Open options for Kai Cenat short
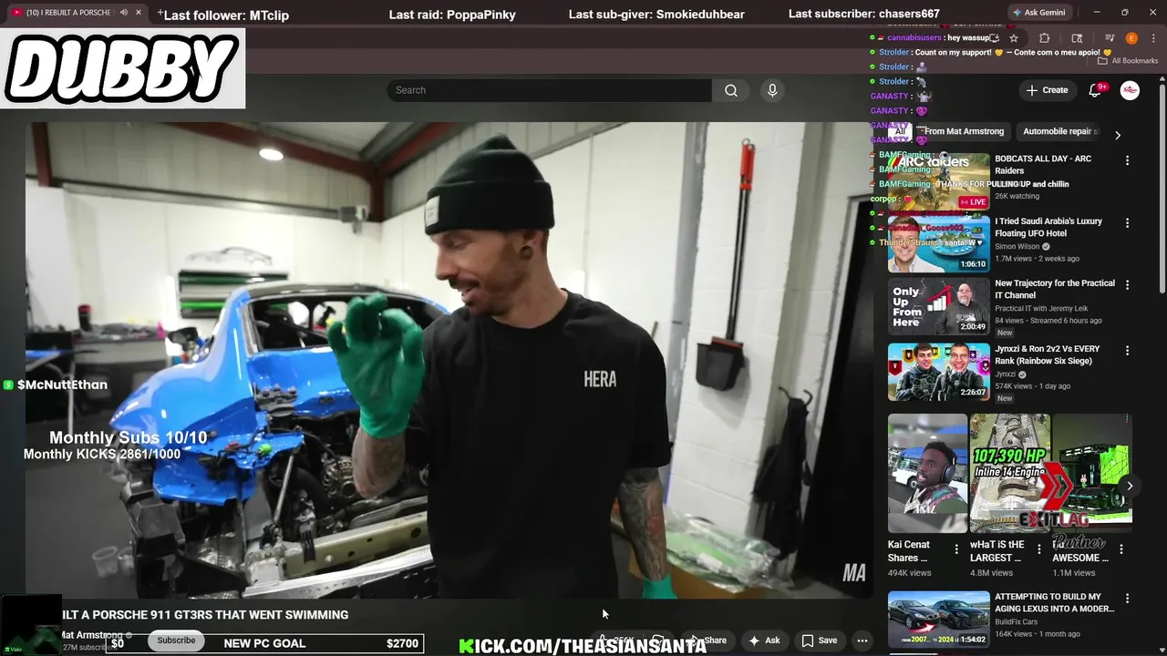 [x=956, y=548]
